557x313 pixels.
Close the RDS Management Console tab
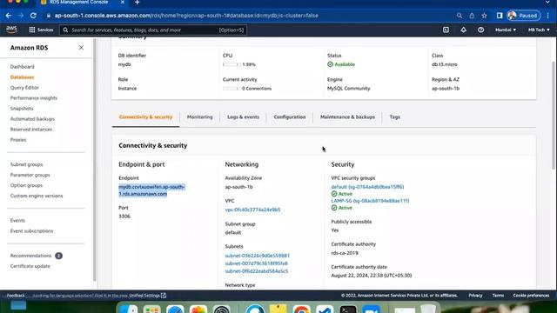123,2
